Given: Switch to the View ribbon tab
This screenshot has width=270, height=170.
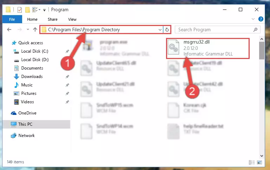Looking at the screenshot, I should (72, 19).
